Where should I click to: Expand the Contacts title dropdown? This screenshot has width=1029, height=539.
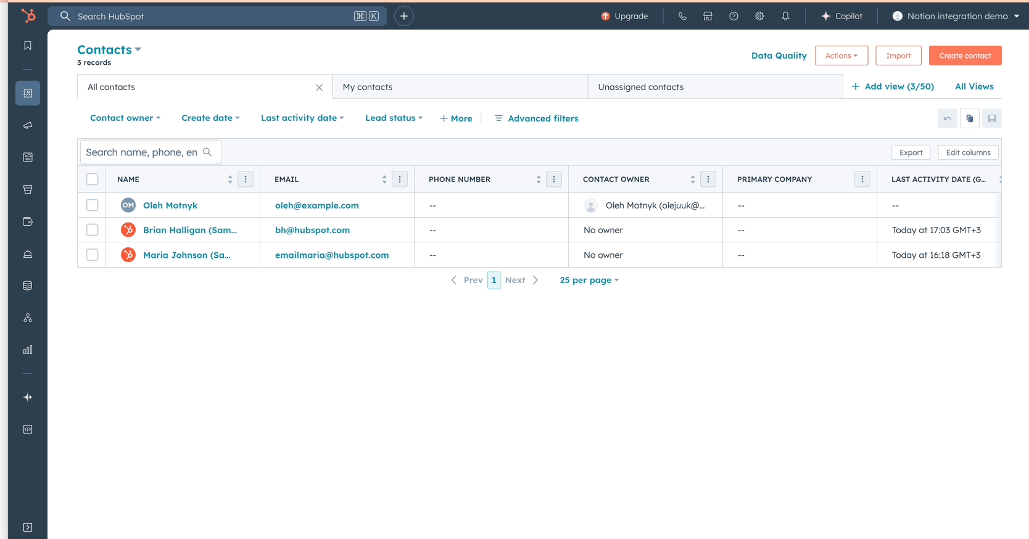pos(109,49)
